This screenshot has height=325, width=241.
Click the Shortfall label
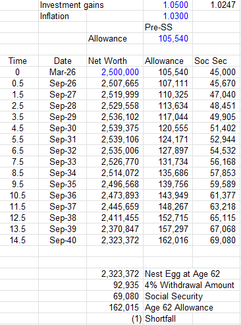[160, 318]
